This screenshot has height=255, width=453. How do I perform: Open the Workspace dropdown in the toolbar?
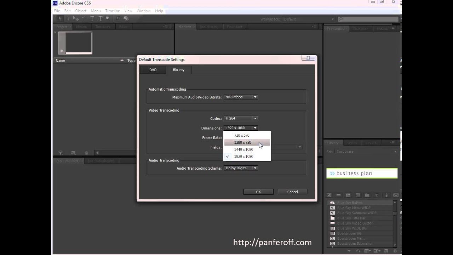click(309, 19)
